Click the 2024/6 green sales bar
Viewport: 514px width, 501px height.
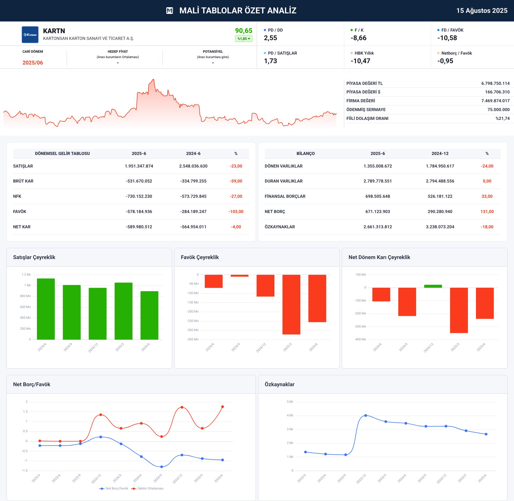tap(46, 309)
